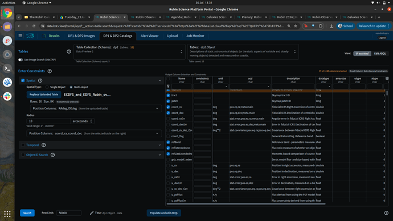Click the pencil icon next to Title
The height and width of the screenshot is (221, 393).
point(92,213)
